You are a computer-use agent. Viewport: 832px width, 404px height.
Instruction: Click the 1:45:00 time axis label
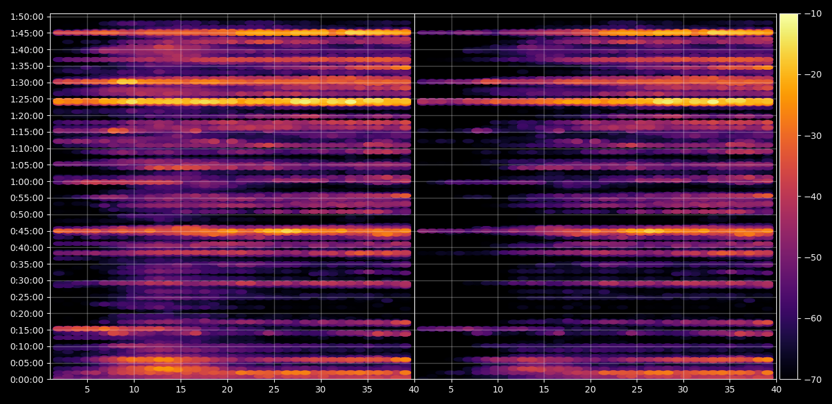click(x=28, y=33)
